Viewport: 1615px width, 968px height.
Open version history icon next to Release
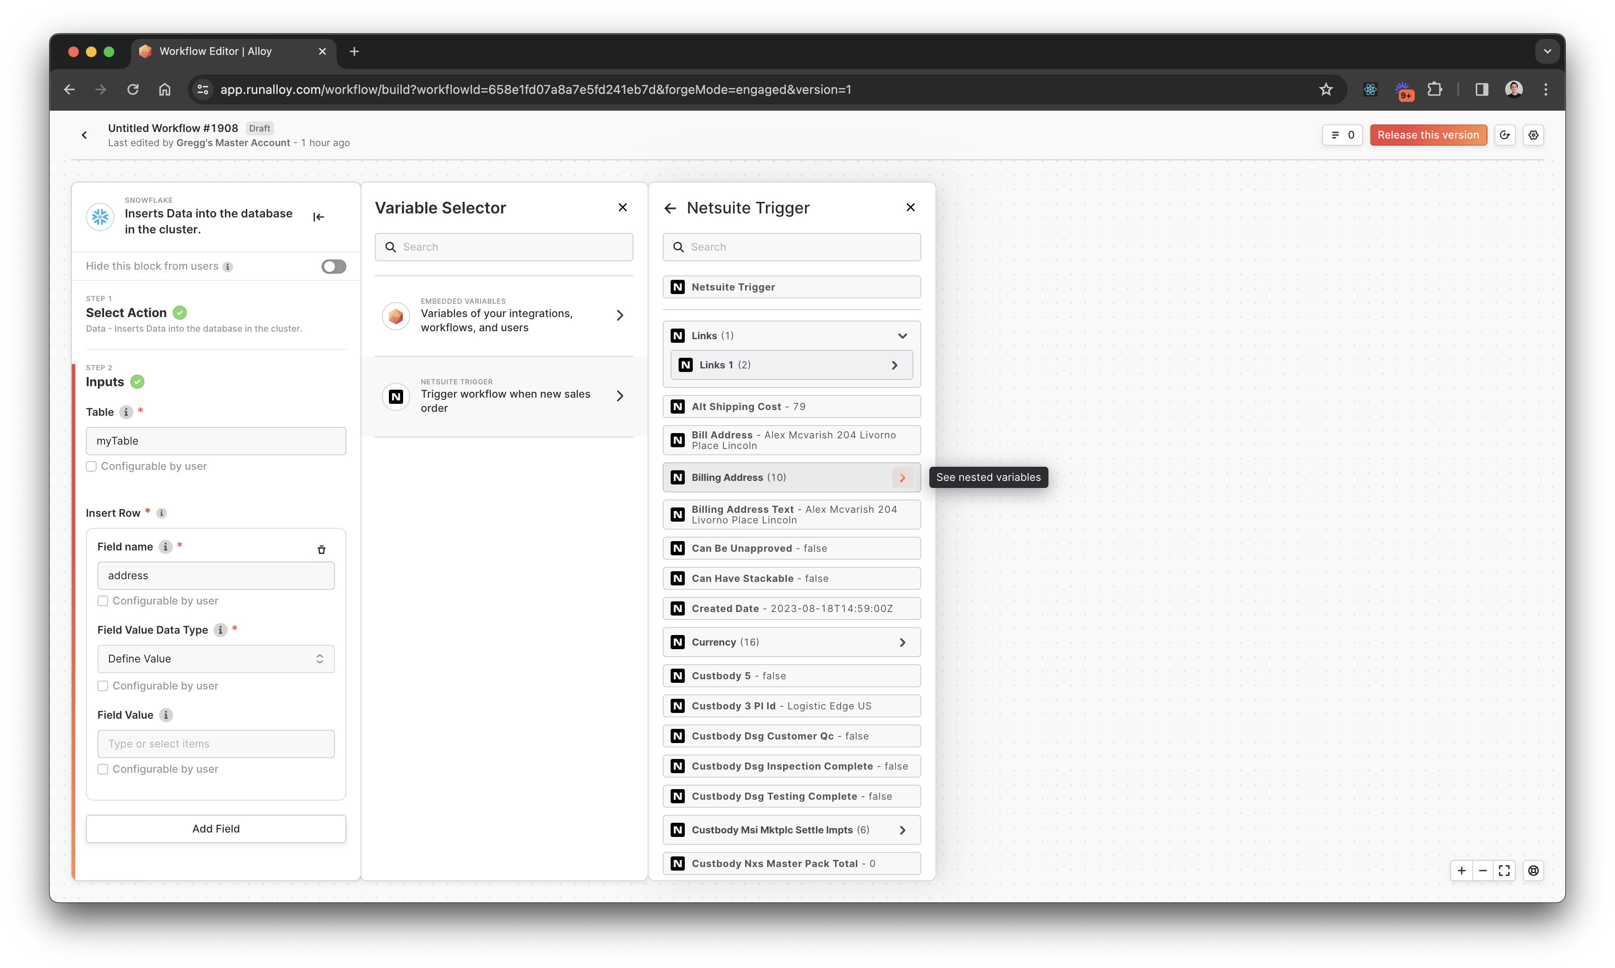pyautogui.click(x=1505, y=135)
